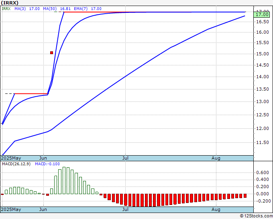Click the Jul label on MACD axis
Image resolution: width=273 pixels, height=219 pixels.
click(125, 209)
